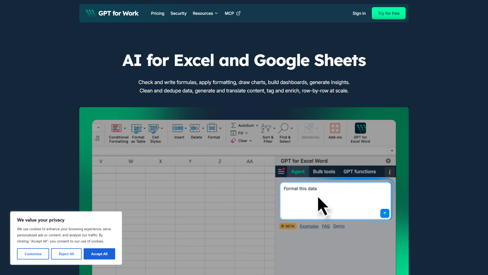Click Format as Table icon
This screenshot has width=488, height=275.
click(136, 129)
